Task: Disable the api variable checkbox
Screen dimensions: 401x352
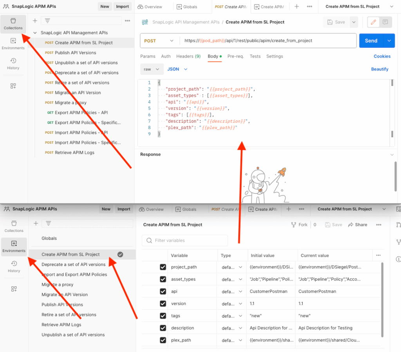Action: 163,291
